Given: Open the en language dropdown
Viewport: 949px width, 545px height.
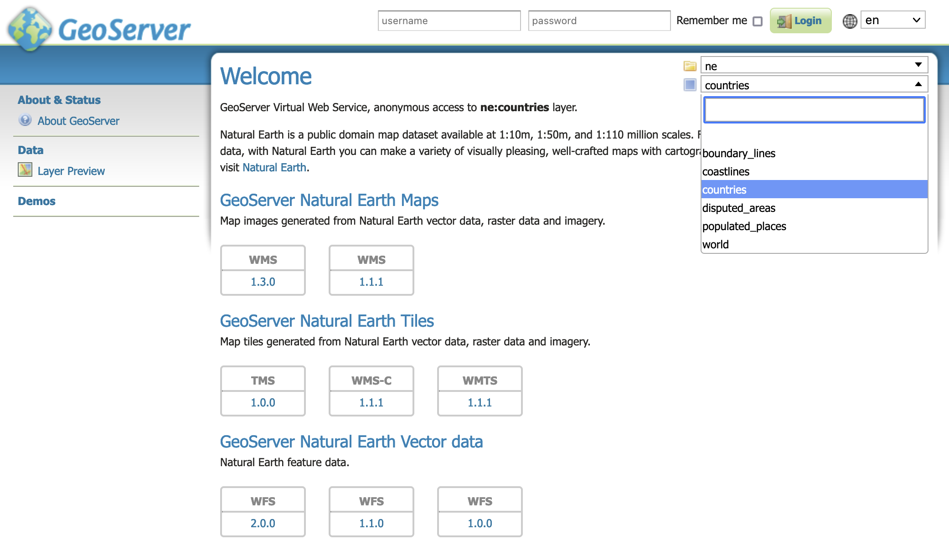Looking at the screenshot, I should coord(892,21).
